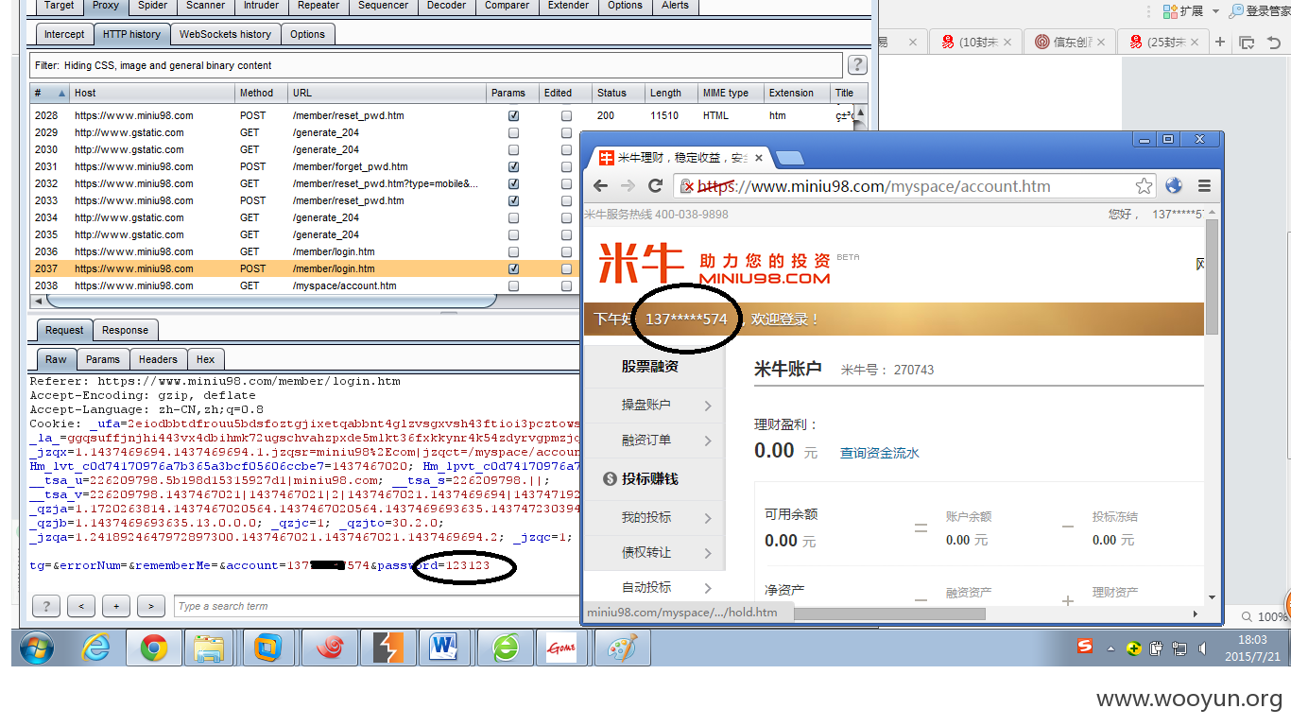The image size is (1291, 726).
Task: Toggle Params checkbox for request 2038
Action: pyautogui.click(x=513, y=285)
